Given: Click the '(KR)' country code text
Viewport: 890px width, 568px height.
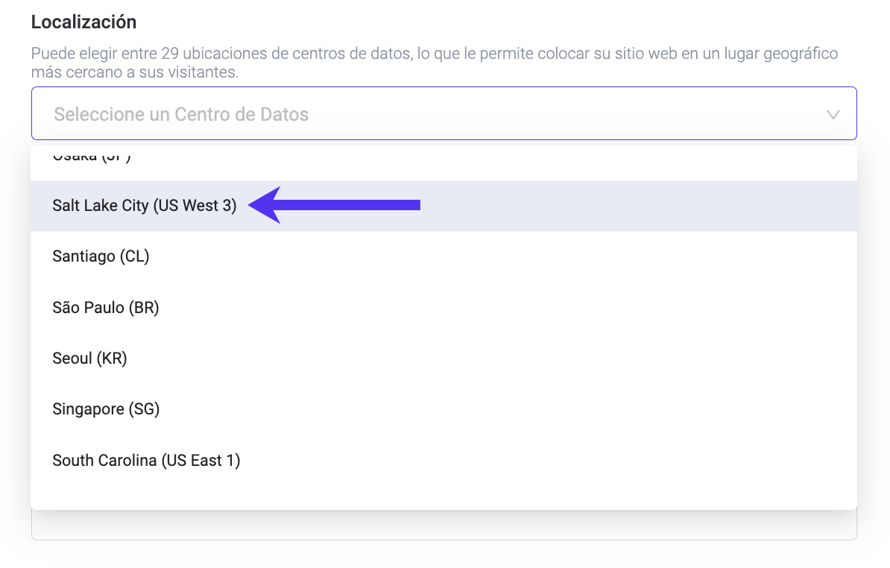Looking at the screenshot, I should tap(112, 359).
